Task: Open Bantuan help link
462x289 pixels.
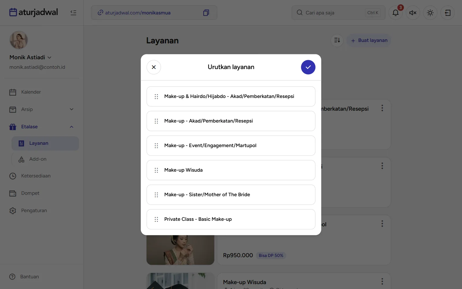Action: pos(29,277)
